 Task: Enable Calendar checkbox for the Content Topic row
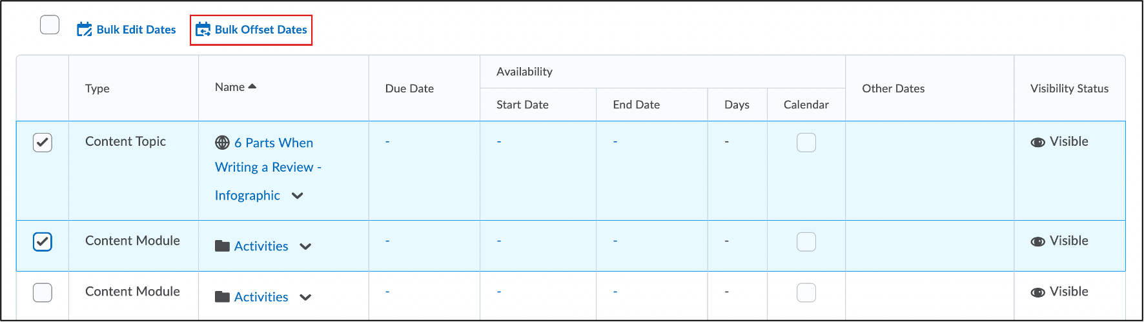(x=806, y=143)
